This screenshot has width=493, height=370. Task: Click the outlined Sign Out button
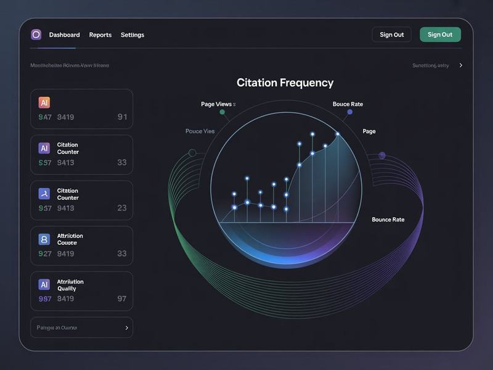coord(391,35)
